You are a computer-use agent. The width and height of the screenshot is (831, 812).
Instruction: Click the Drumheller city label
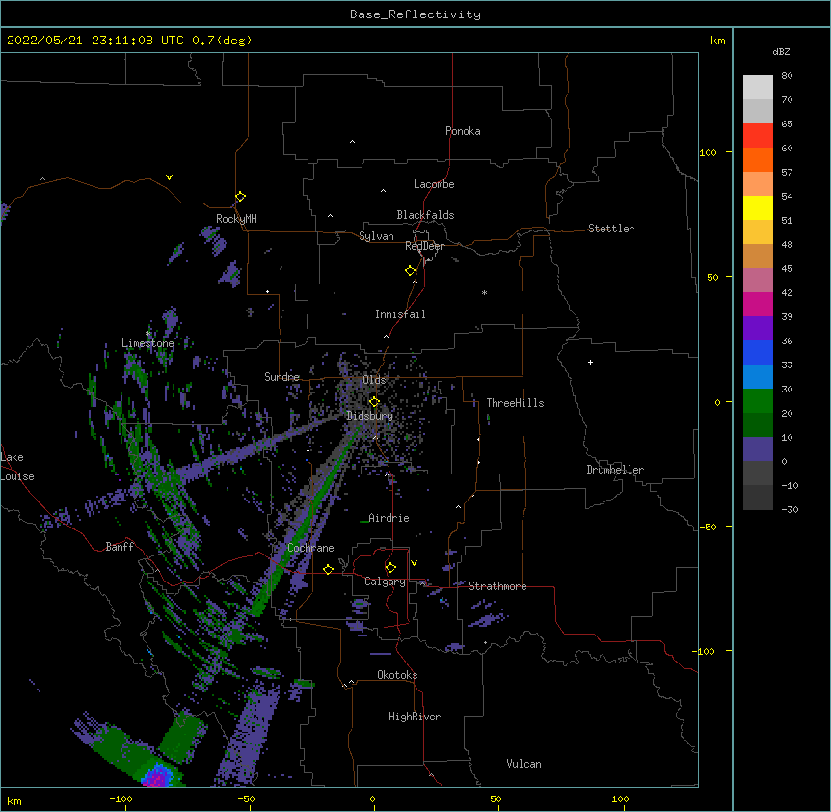pos(615,470)
